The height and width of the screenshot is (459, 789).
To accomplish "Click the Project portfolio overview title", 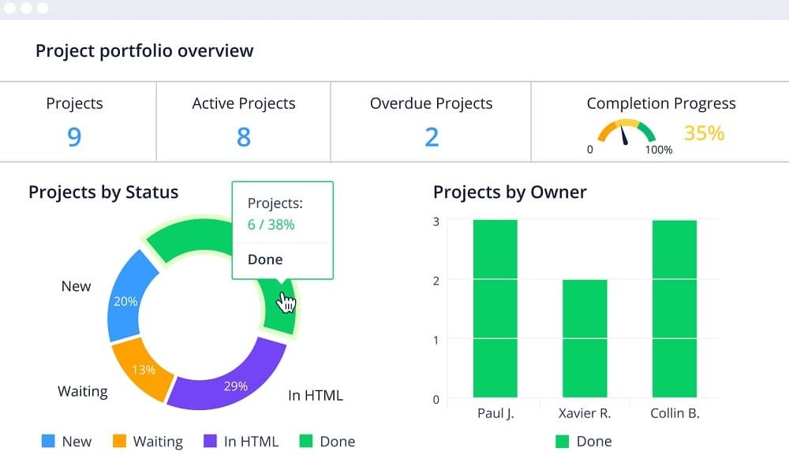I will tap(144, 50).
